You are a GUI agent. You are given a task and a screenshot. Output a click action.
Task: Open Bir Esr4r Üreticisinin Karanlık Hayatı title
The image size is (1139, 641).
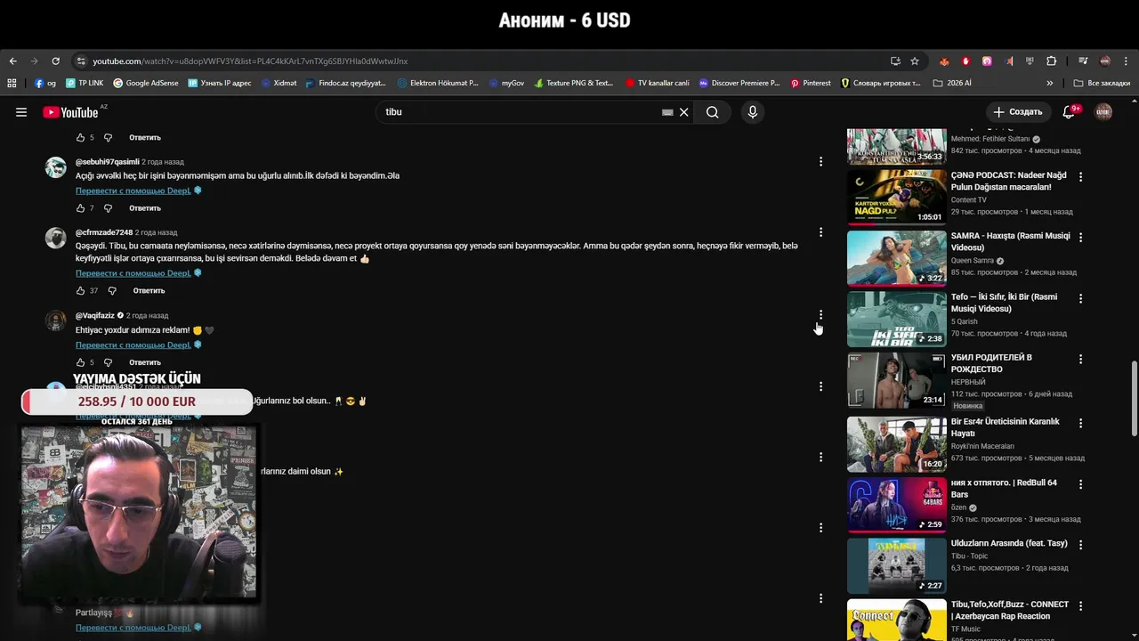pyautogui.click(x=1006, y=427)
